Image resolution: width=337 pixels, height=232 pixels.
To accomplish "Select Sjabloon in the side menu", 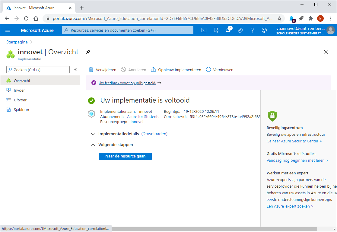I will point(40,110).
